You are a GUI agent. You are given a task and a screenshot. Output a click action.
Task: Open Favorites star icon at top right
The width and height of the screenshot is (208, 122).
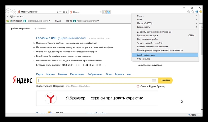point(192,12)
